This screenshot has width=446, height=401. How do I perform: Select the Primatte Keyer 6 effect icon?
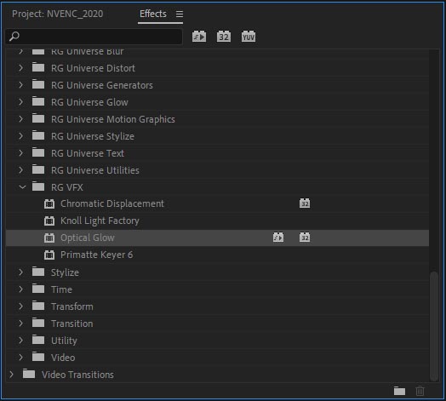click(x=49, y=255)
